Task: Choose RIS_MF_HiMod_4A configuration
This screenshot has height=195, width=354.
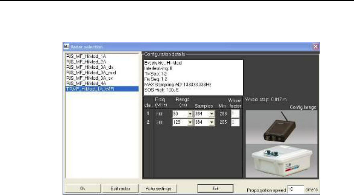Action: 86,84
